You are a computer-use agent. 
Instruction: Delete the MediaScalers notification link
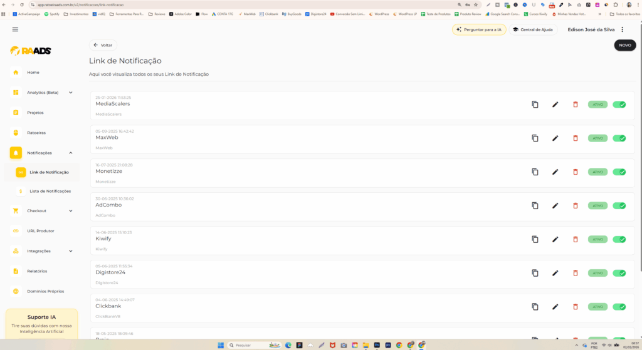(x=576, y=105)
